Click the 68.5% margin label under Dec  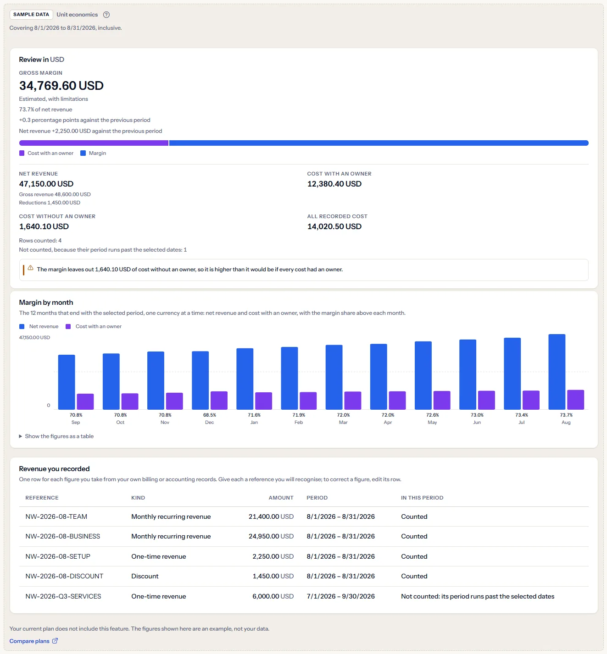(x=210, y=415)
